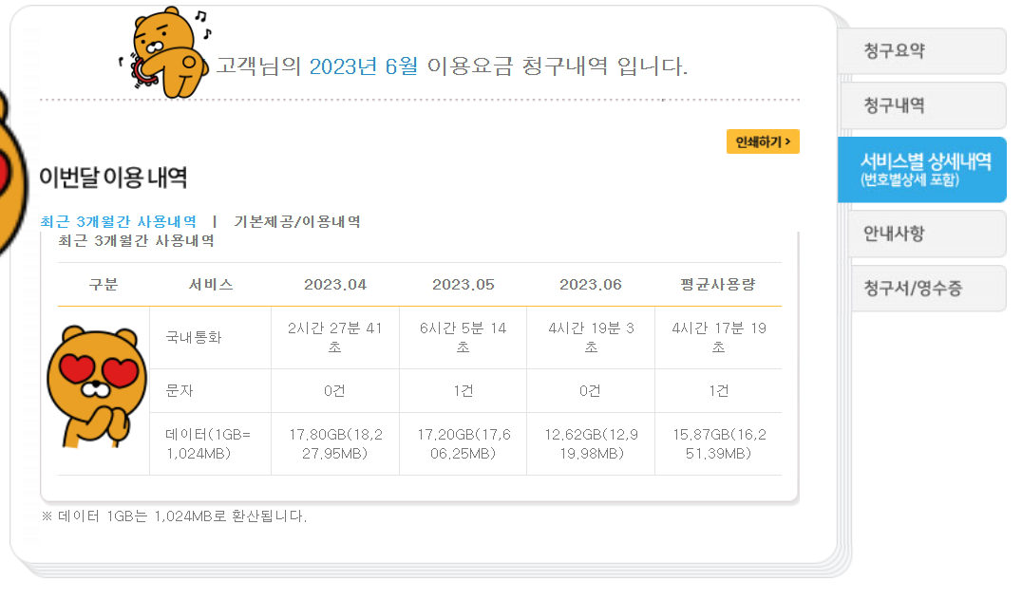Open the 청구요약 tab
Image resolution: width=1022 pixels, height=600 pixels.
tap(923, 51)
